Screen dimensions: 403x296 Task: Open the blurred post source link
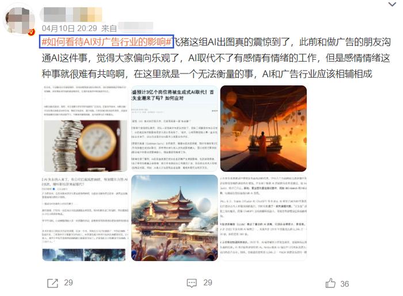(x=135, y=27)
